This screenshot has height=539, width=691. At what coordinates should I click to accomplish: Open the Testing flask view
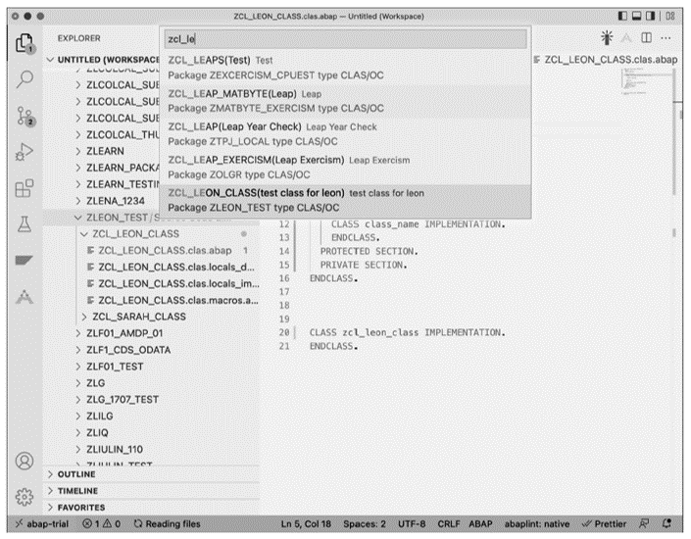[x=22, y=225]
